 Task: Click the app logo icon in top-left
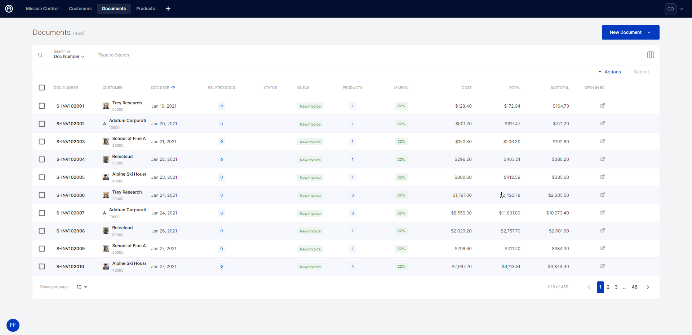9,9
